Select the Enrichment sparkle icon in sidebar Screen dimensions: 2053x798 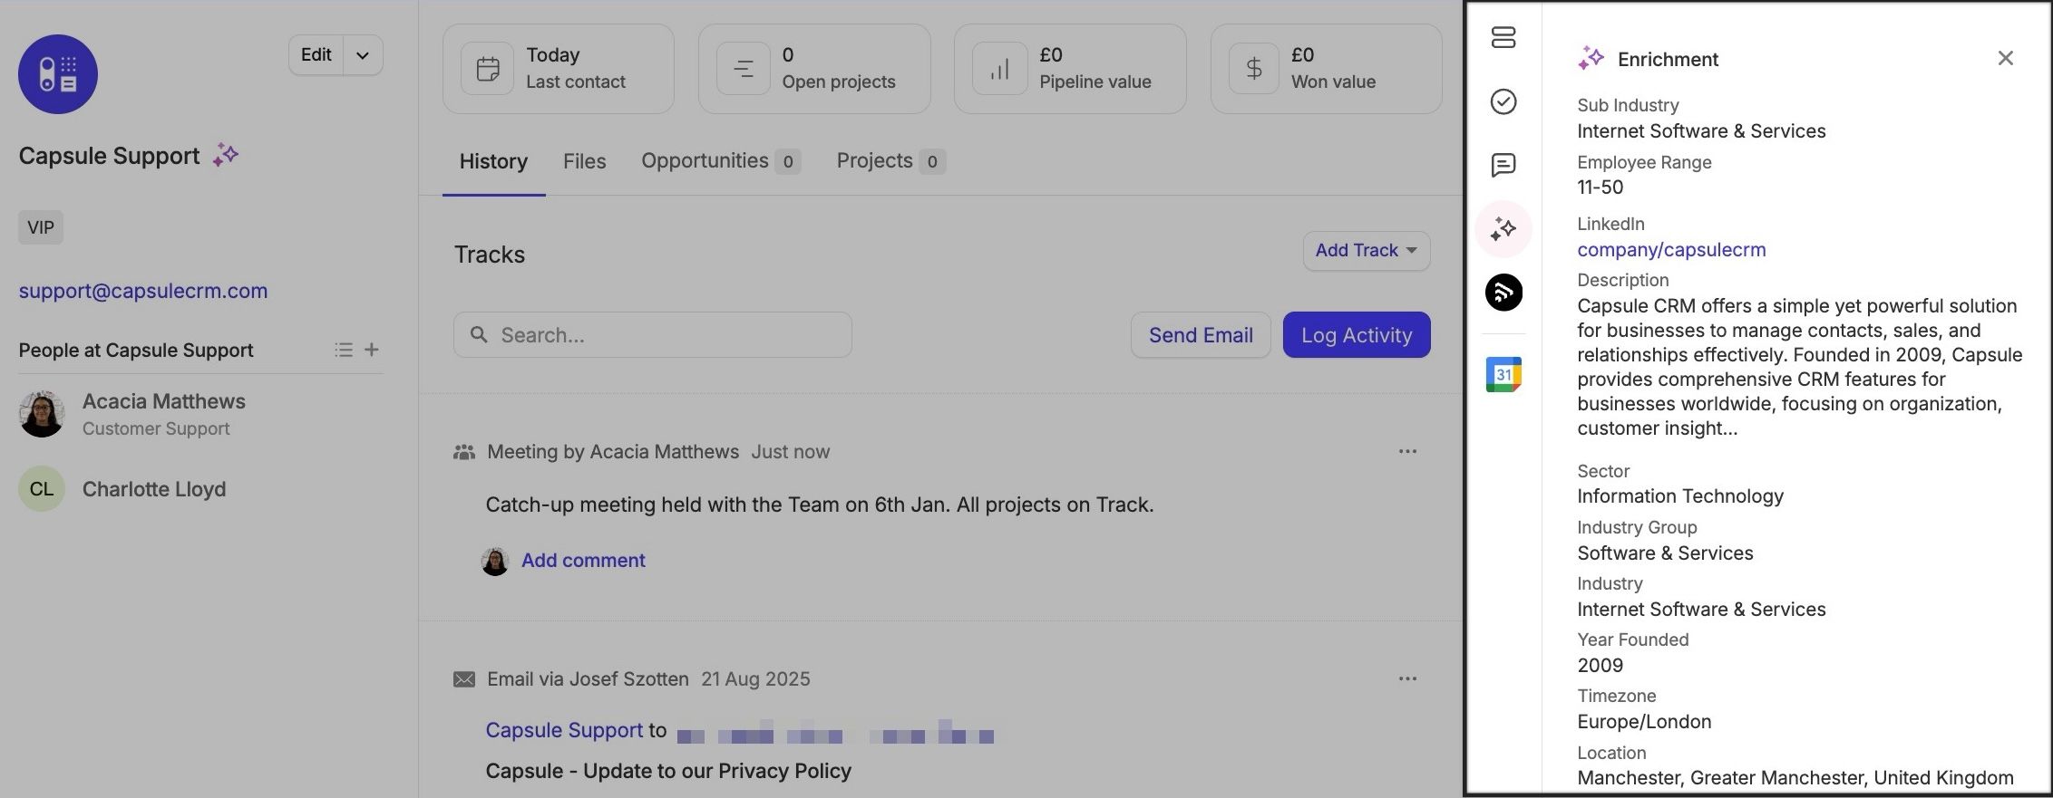[1503, 228]
